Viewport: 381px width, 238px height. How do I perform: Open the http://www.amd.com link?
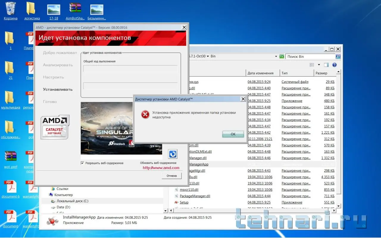click(161, 168)
